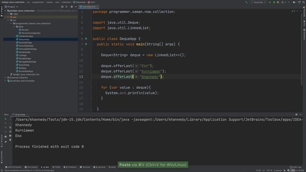Open Project panel settings gear
The image size is (306, 172).
(72, 7)
